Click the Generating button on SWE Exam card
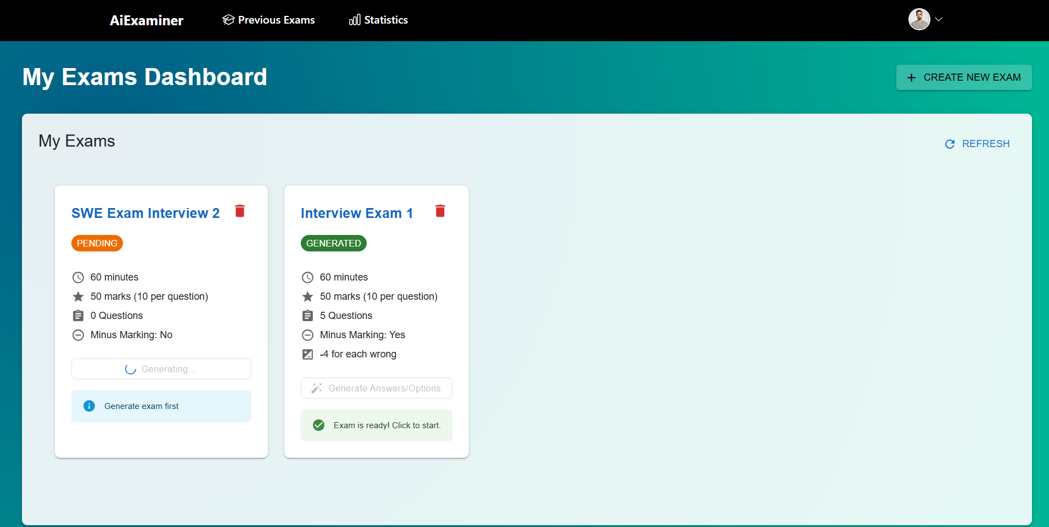The height and width of the screenshot is (527, 1049). [x=161, y=369]
